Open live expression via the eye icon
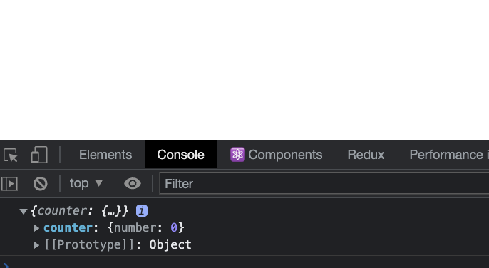Viewport: 489px width, 268px height. (x=133, y=183)
